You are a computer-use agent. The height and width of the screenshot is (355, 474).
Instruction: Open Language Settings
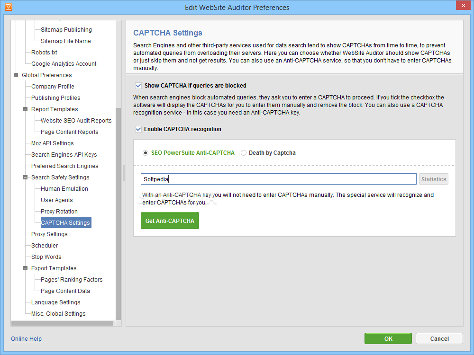coord(55,302)
